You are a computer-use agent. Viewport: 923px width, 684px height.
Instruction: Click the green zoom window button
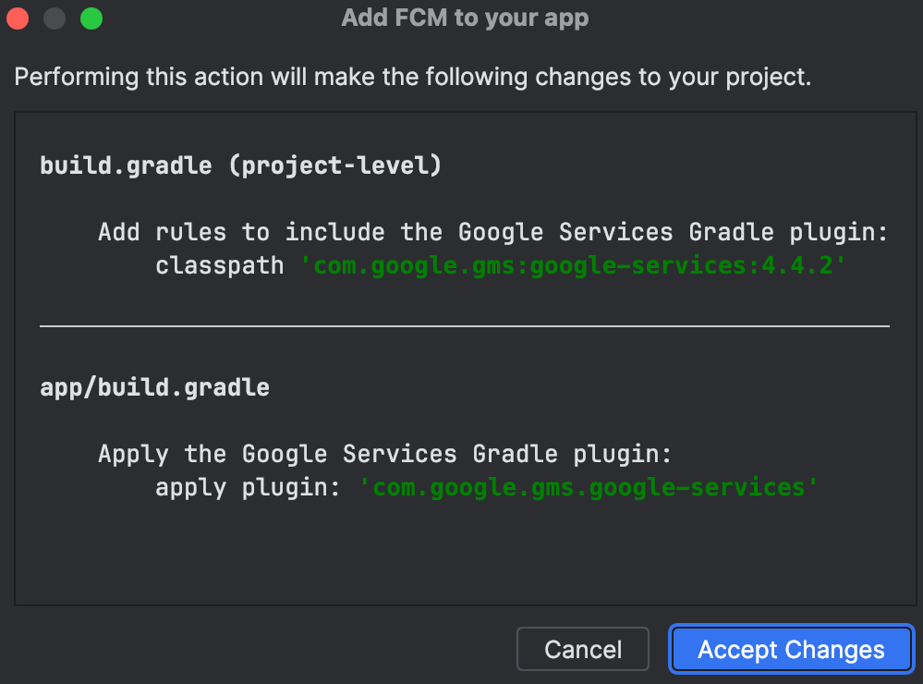[91, 18]
